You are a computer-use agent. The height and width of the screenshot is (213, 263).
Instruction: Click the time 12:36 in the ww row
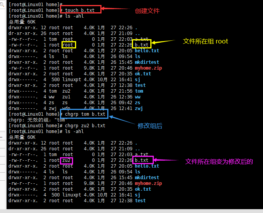[x=125, y=97]
